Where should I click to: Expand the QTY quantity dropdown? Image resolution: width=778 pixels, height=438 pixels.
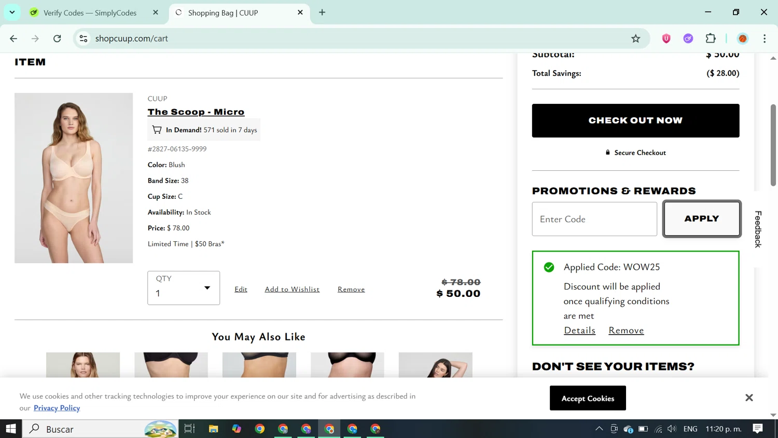click(x=184, y=288)
